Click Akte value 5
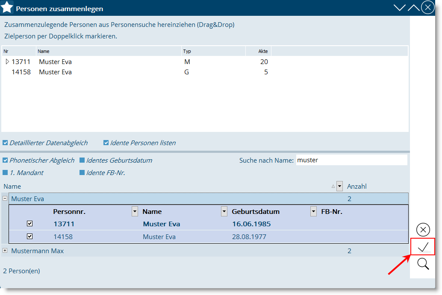Viewport: 442px width, 295px height. tap(266, 72)
